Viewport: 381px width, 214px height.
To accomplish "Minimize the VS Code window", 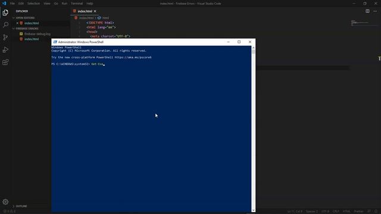I will 354,4.
